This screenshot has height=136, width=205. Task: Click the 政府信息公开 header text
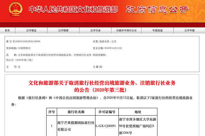coord(157,10)
